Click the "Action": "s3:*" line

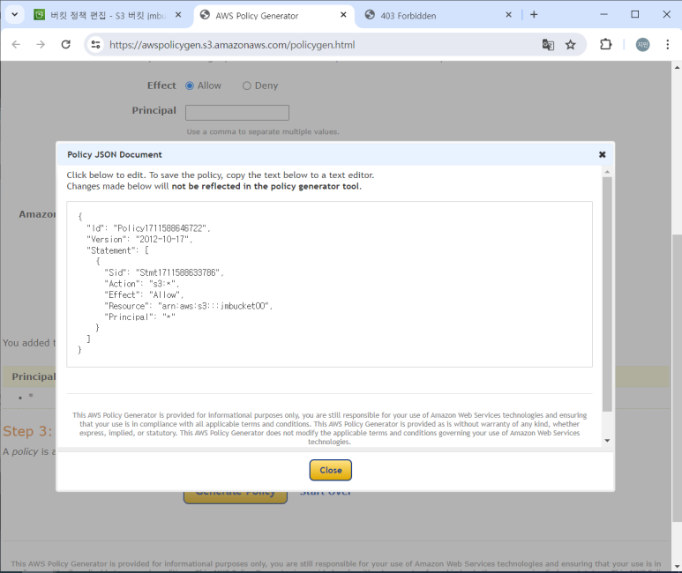click(x=141, y=284)
